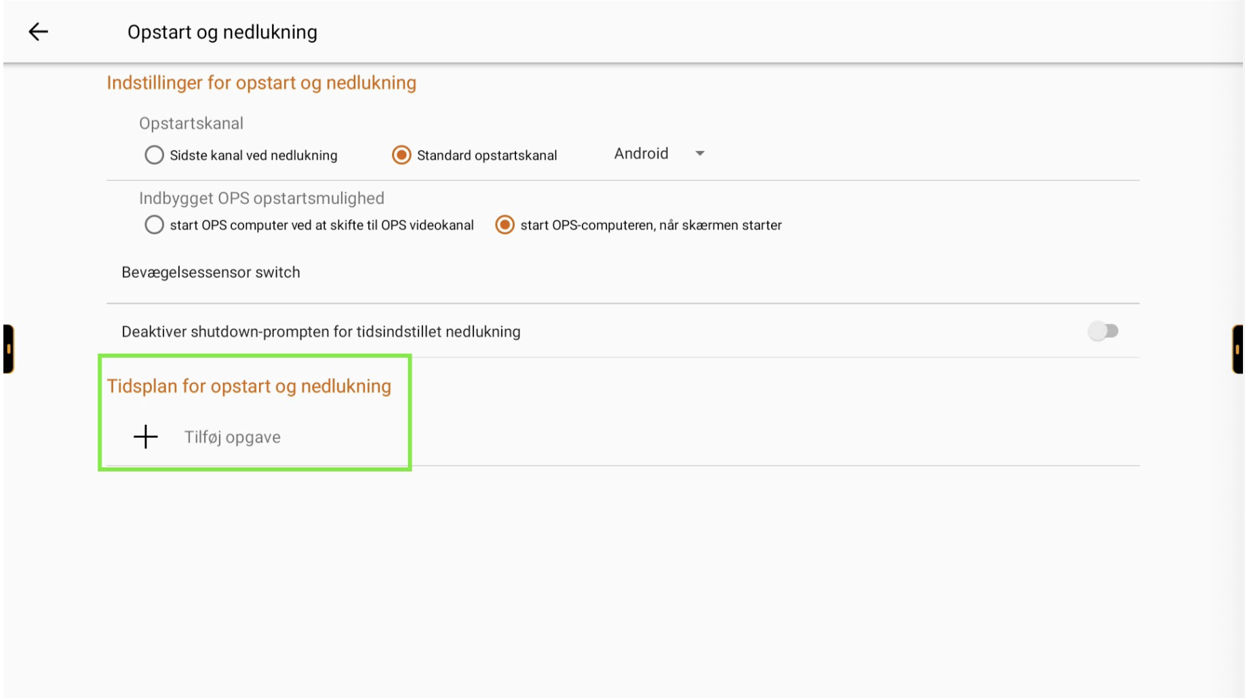Click the Opstart og nedlukning page title

pyautogui.click(x=222, y=32)
